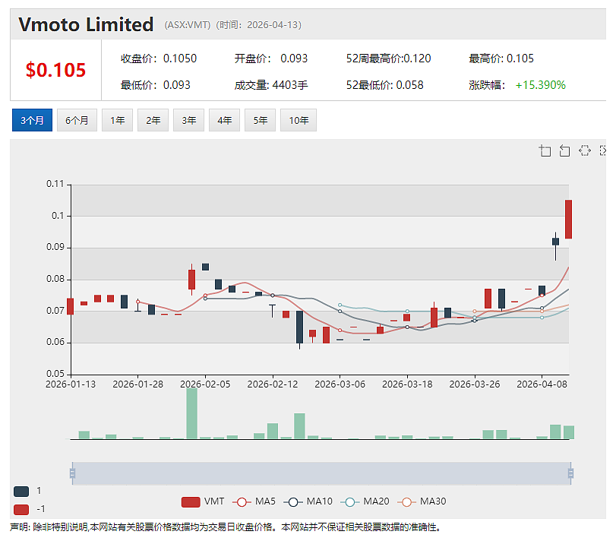Select the 3年 time range
This screenshot has height=544, width=616.
[189, 120]
